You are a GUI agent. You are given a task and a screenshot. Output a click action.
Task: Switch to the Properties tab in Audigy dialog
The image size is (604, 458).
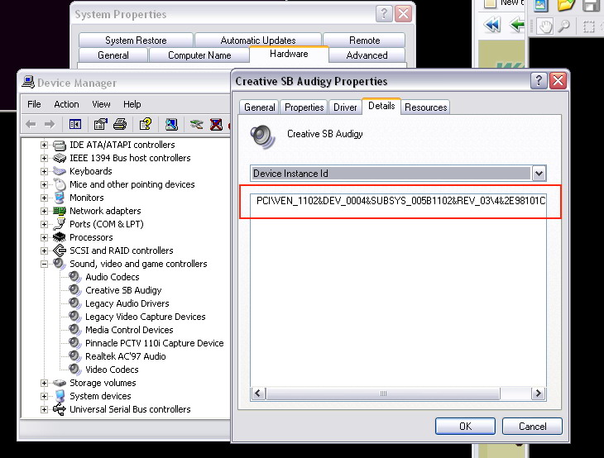click(304, 107)
